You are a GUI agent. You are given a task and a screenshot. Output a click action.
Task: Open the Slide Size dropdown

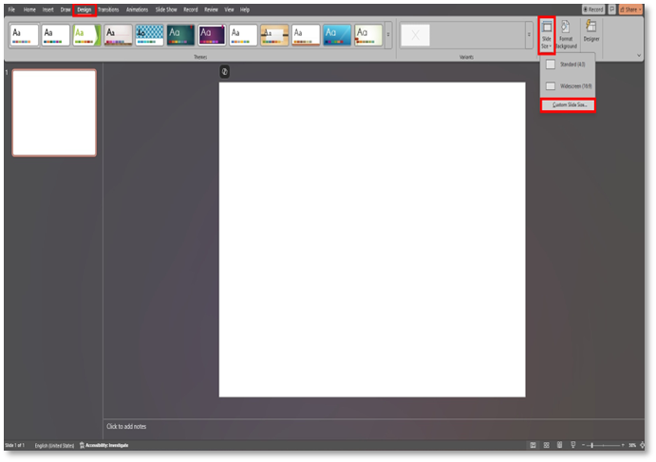click(x=546, y=34)
